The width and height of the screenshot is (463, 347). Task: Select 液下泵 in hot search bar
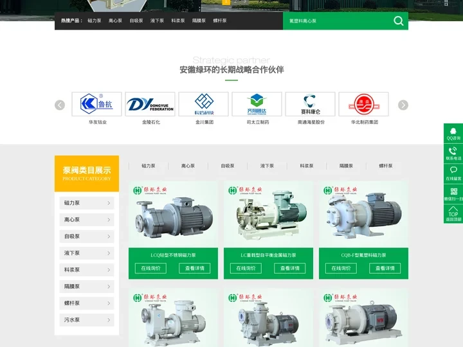(x=157, y=21)
